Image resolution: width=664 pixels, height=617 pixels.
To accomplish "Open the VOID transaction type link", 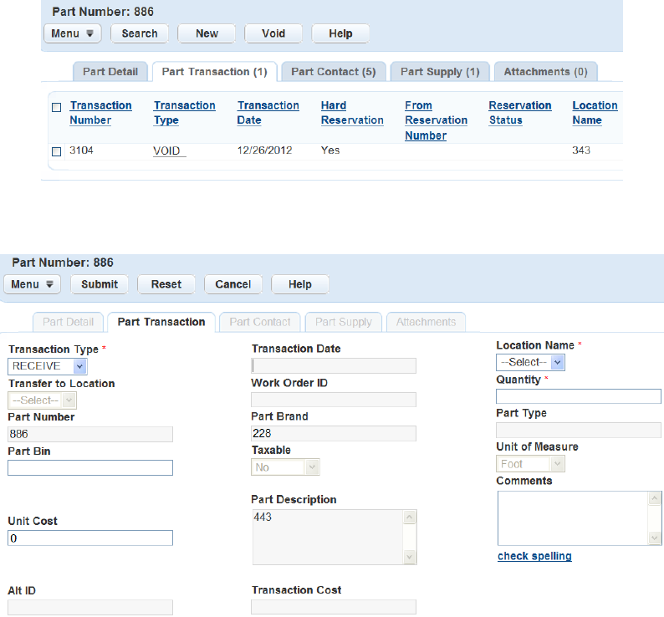I will point(169,151).
